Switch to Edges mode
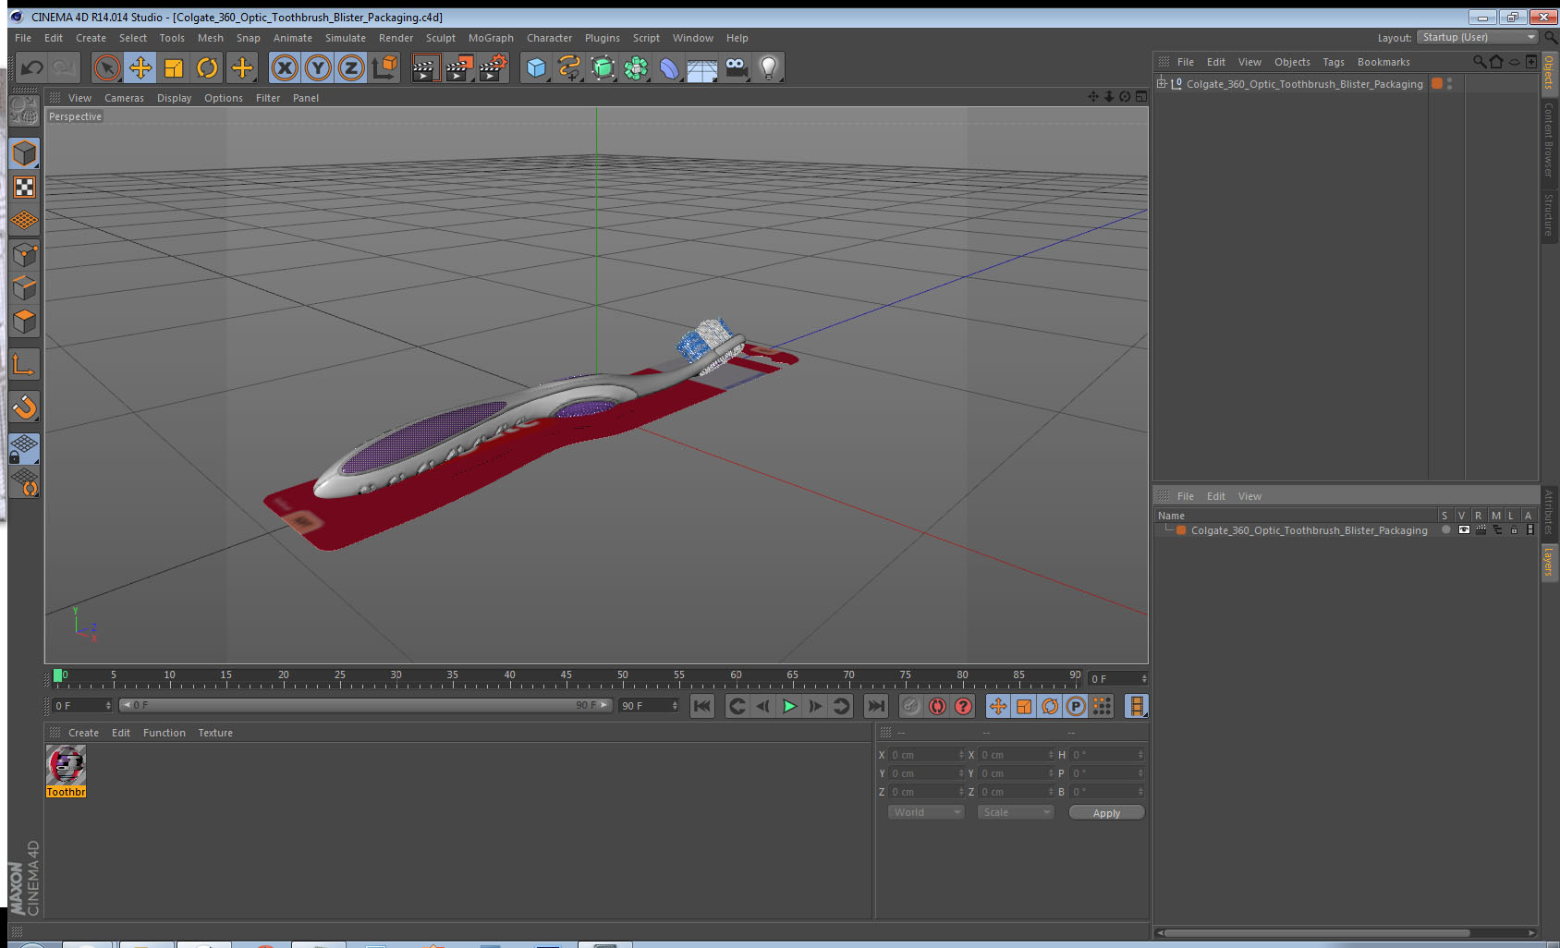 [25, 287]
